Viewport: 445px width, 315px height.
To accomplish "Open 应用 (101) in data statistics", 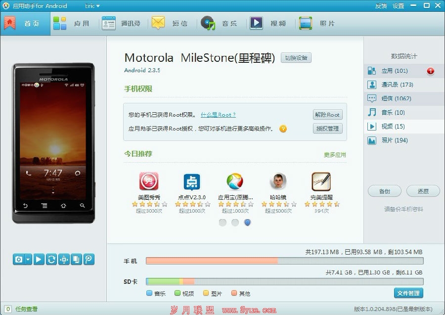I will click(x=404, y=71).
